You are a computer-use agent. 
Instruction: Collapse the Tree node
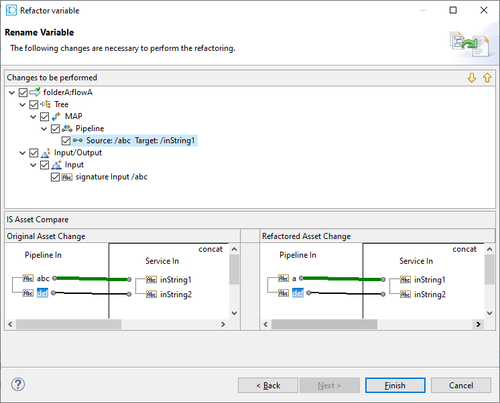tap(24, 104)
